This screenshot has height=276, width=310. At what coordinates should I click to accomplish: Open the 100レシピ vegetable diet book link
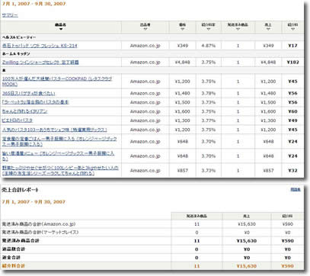[60, 171]
